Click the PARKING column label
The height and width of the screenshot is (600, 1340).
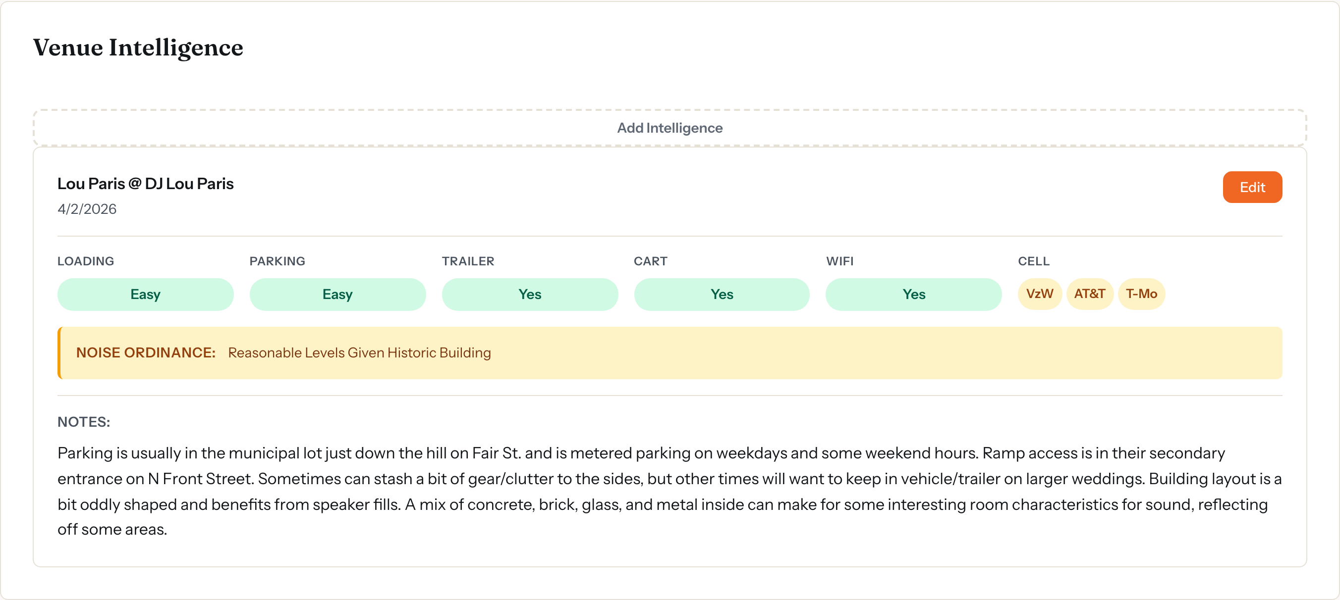pyautogui.click(x=277, y=261)
